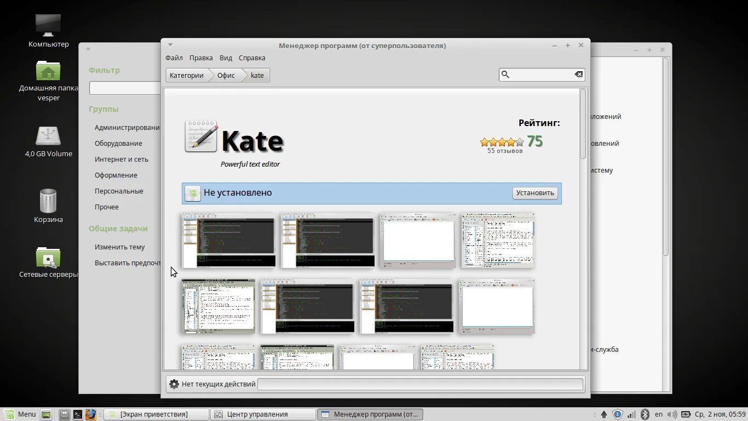
Task: Select Администрирование in Control Center groups
Action: 128,128
